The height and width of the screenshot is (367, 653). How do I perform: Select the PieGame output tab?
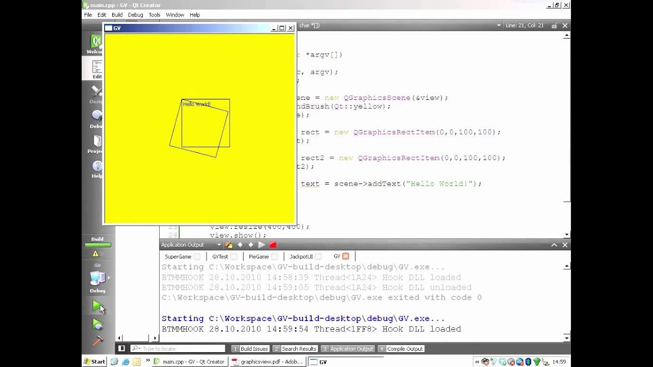click(259, 256)
